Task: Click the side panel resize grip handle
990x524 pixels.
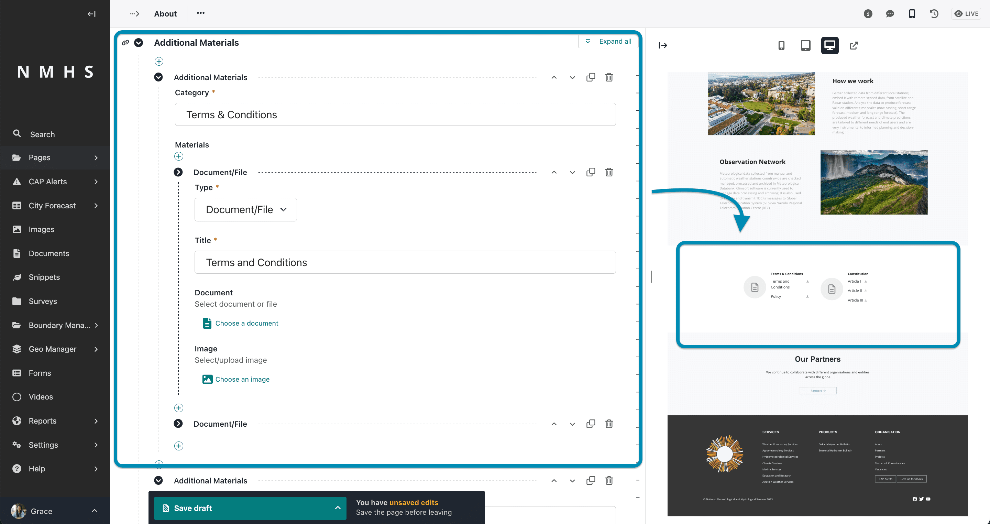Action: 652,276
